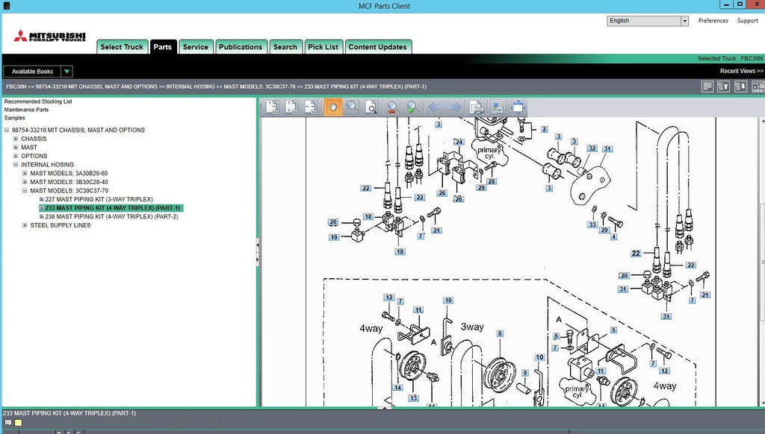Click the print diagram icon
The height and width of the screenshot is (434, 765).
pyautogui.click(x=476, y=107)
